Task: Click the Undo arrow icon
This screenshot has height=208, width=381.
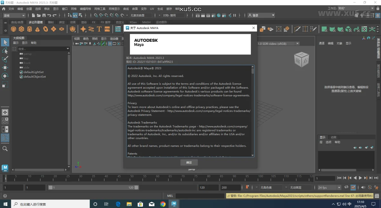Action: click(49, 15)
